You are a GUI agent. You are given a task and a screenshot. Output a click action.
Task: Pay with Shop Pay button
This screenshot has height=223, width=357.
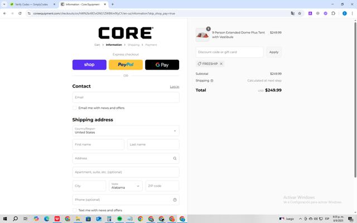point(89,65)
